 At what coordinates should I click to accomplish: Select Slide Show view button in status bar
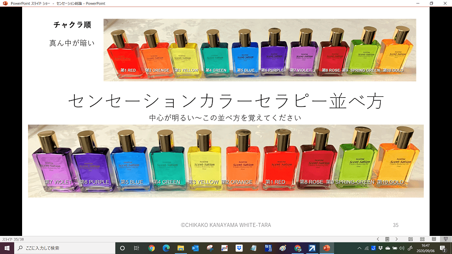coord(445,239)
